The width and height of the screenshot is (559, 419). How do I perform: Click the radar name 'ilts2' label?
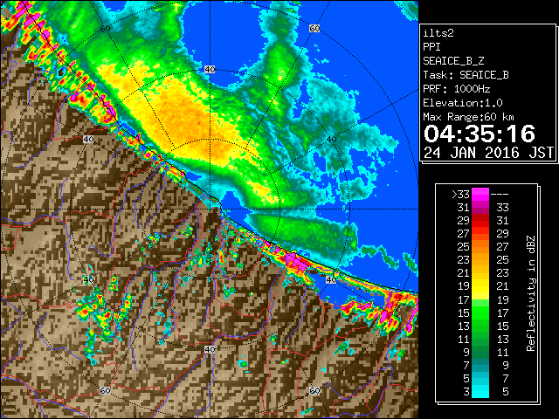[438, 33]
